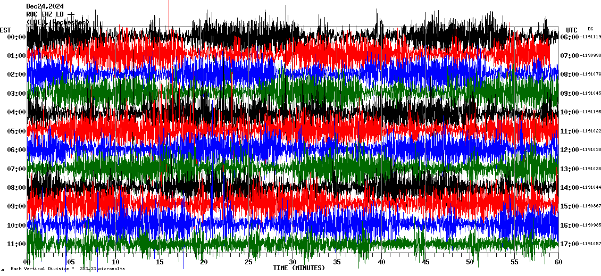This screenshot has width=601, height=276.
Task: Click the DC column header at top right
Action: [x=590, y=29]
